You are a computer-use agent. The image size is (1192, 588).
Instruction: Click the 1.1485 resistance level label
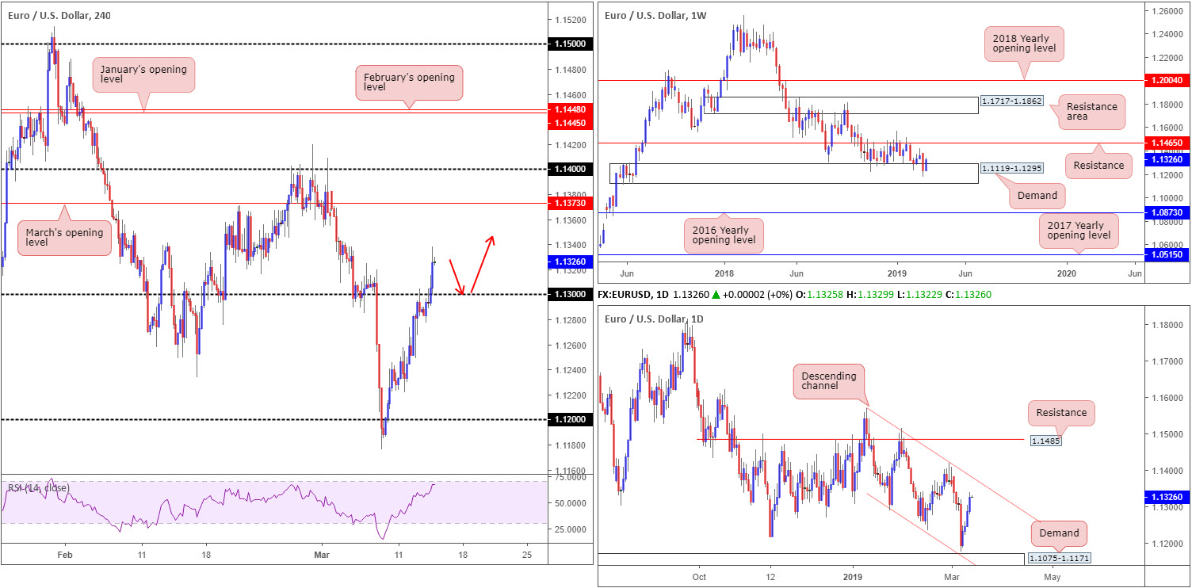(x=1046, y=439)
